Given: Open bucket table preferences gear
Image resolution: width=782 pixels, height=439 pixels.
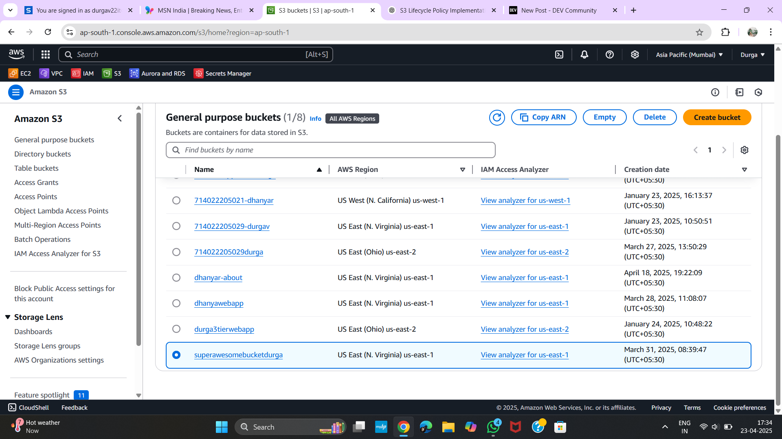Looking at the screenshot, I should pyautogui.click(x=745, y=150).
